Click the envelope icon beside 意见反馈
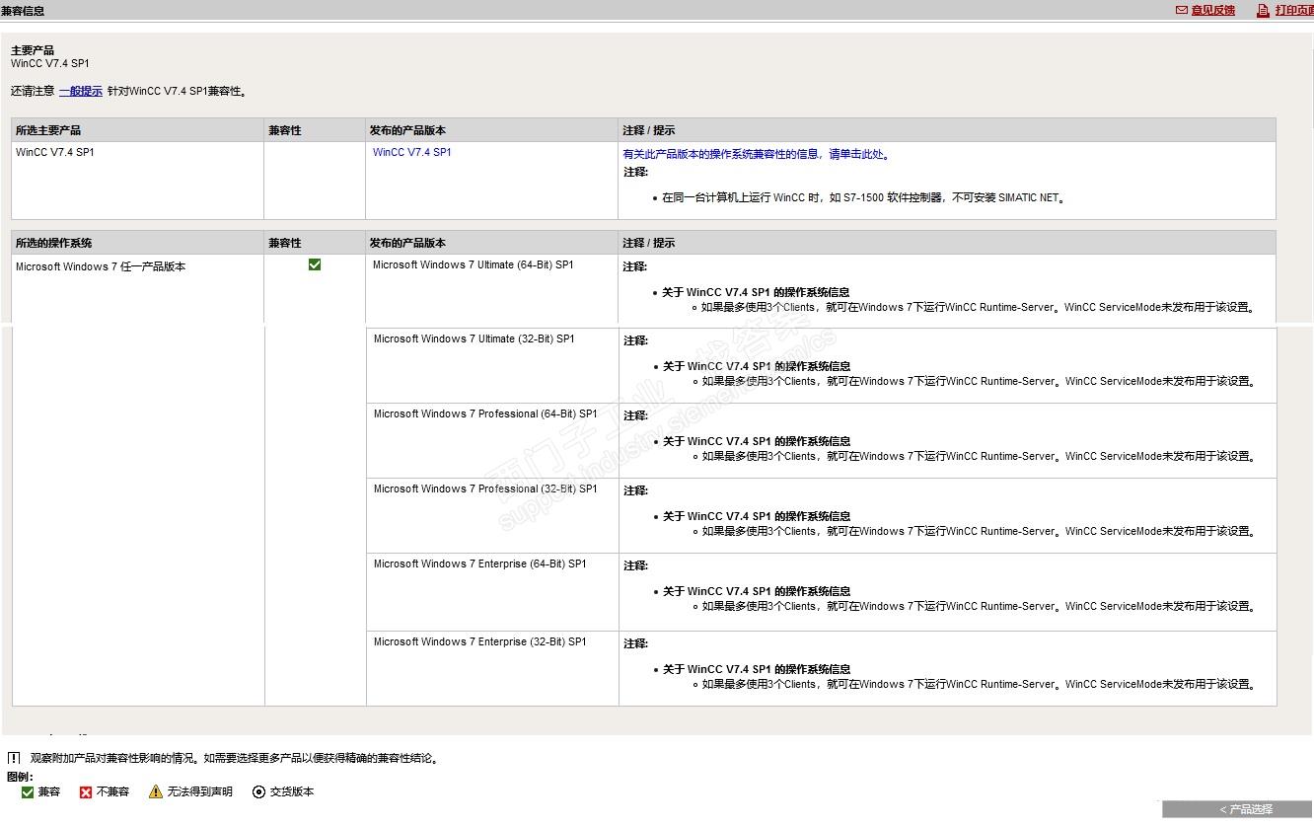This screenshot has width=1314, height=826. point(1182,10)
